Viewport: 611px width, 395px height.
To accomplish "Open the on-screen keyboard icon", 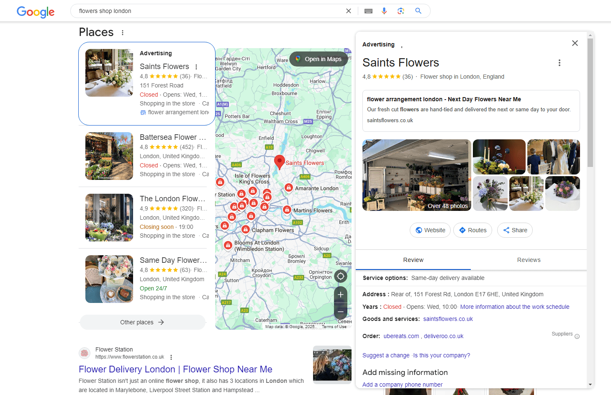I will (368, 11).
